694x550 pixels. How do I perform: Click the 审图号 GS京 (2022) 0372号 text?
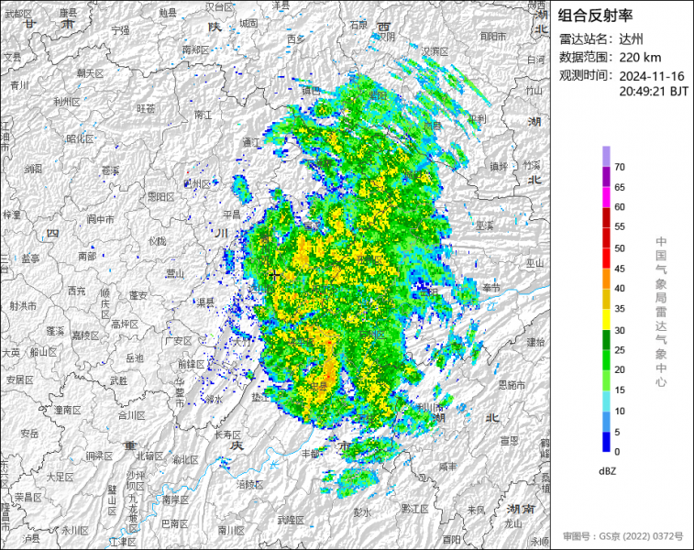[x=622, y=535]
